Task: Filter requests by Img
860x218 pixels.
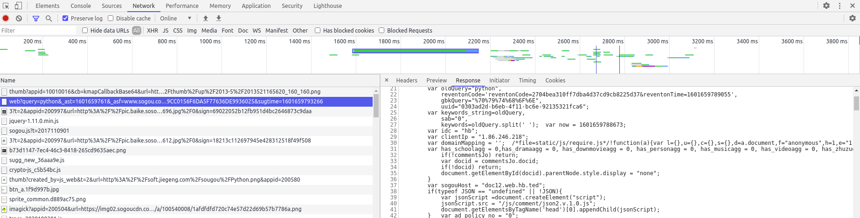Action: (x=192, y=30)
